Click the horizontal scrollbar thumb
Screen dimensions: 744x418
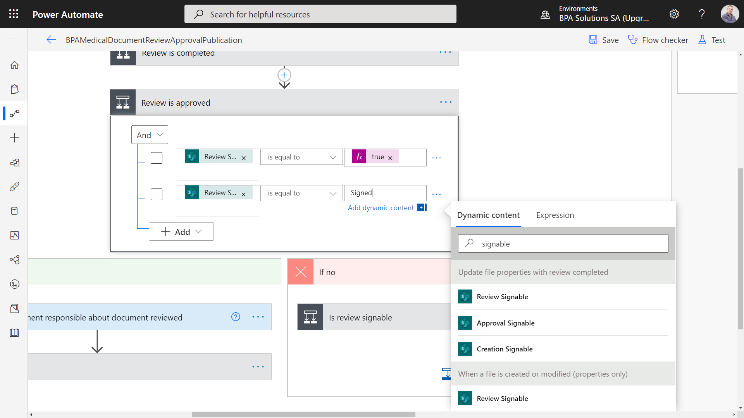click(303, 415)
